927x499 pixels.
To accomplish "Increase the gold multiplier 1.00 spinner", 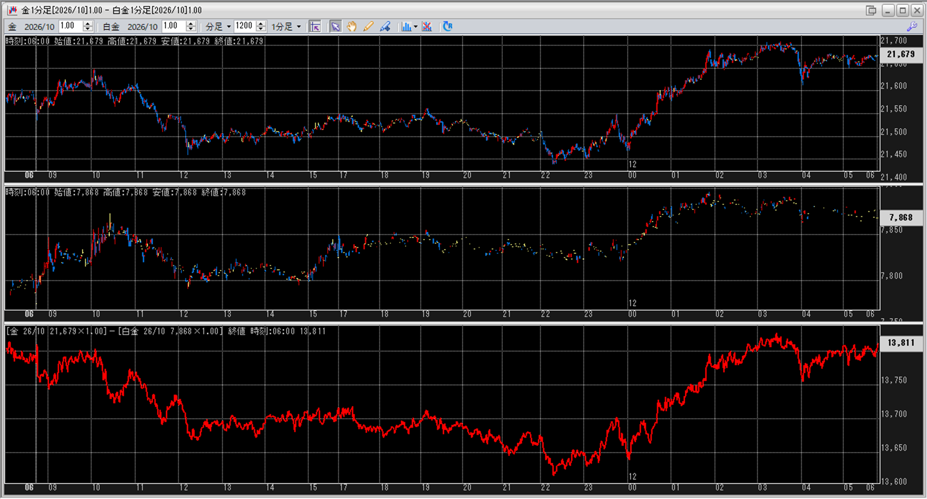I will [88, 23].
